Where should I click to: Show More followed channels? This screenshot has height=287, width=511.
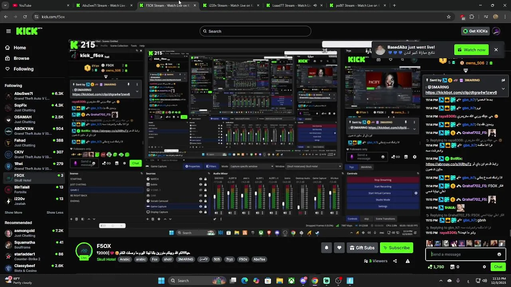point(14,212)
